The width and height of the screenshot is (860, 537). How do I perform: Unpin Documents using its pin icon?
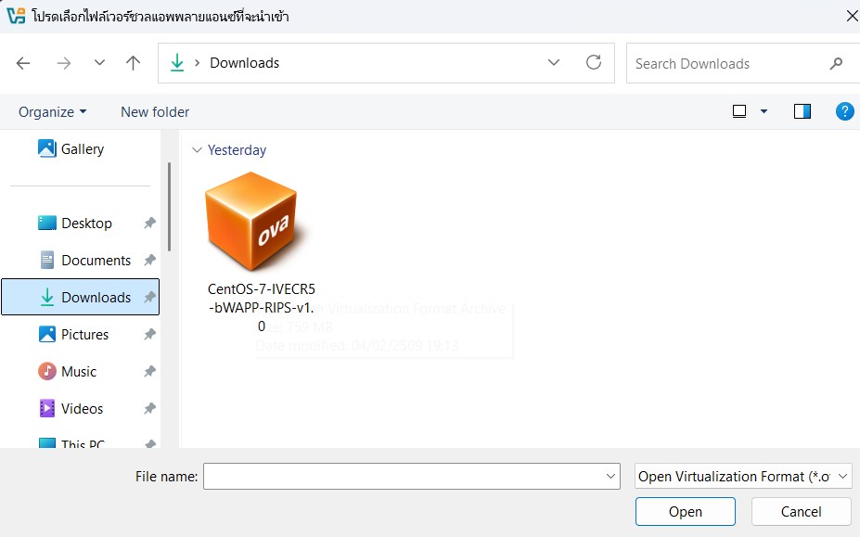click(149, 261)
